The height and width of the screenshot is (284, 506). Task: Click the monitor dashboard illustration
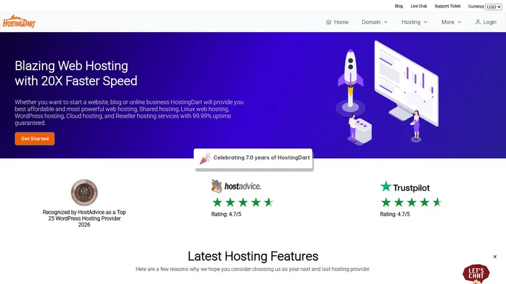(407, 84)
